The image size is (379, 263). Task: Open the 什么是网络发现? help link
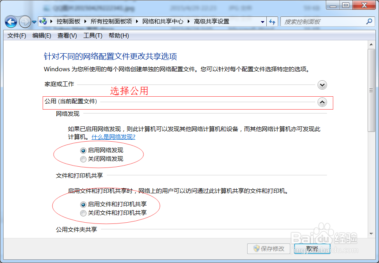(113, 137)
